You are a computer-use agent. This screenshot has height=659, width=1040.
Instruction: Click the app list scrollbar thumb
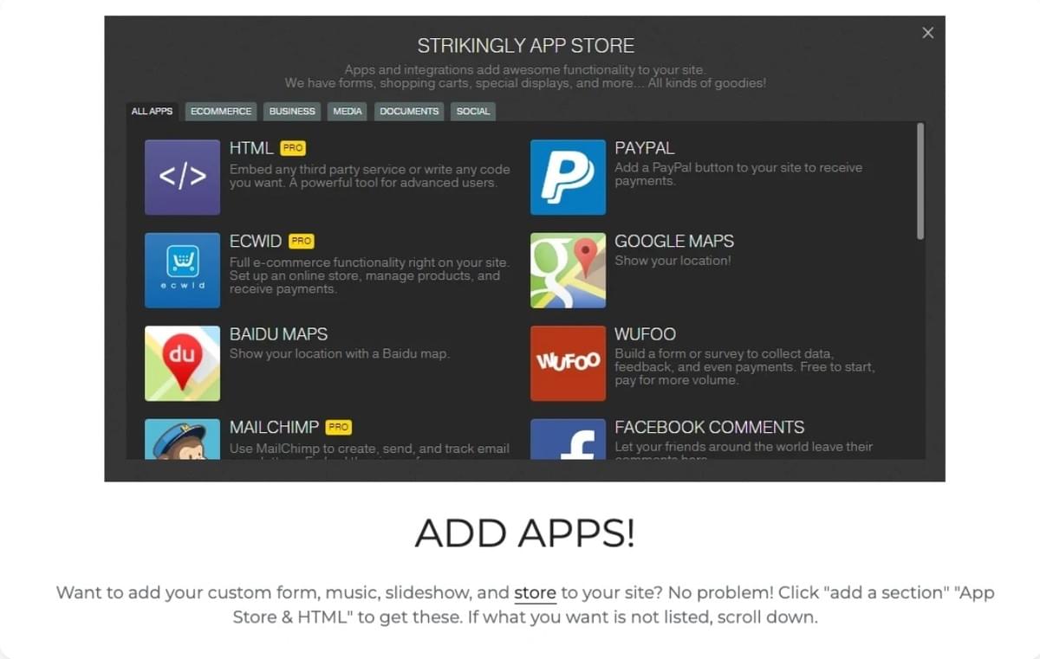(920, 181)
